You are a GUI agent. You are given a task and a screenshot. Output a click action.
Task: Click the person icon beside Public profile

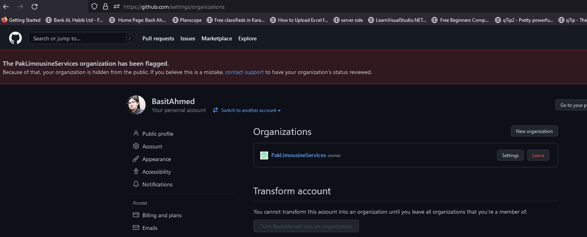(x=136, y=133)
